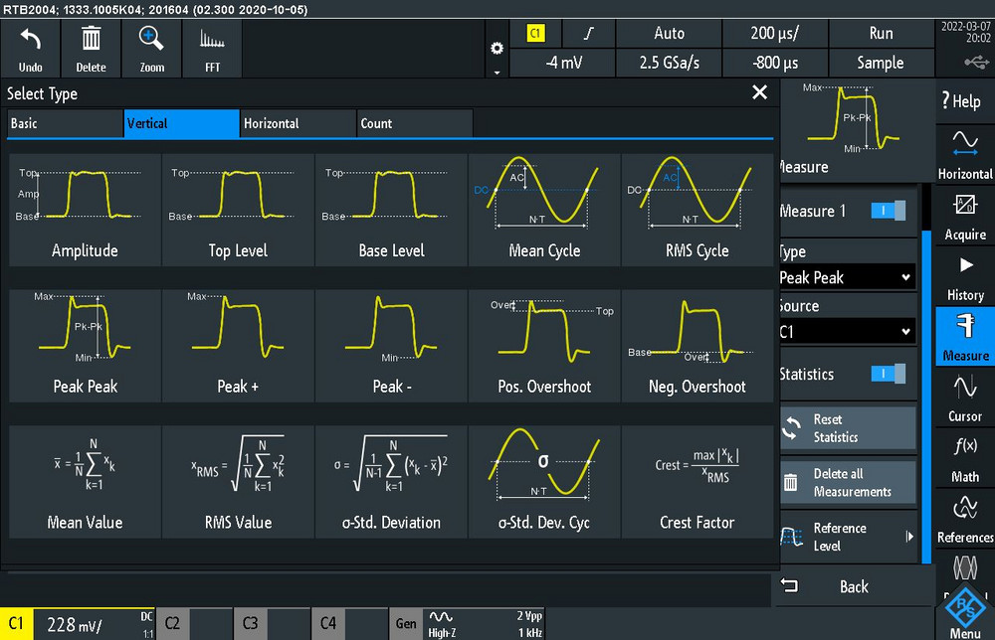Click the 200 µs/ time base value
Screen dimensions: 995x640
(775, 34)
